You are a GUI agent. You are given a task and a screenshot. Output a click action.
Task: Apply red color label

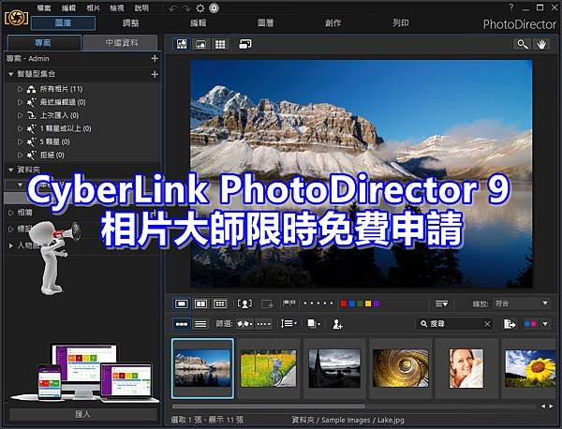(x=344, y=303)
